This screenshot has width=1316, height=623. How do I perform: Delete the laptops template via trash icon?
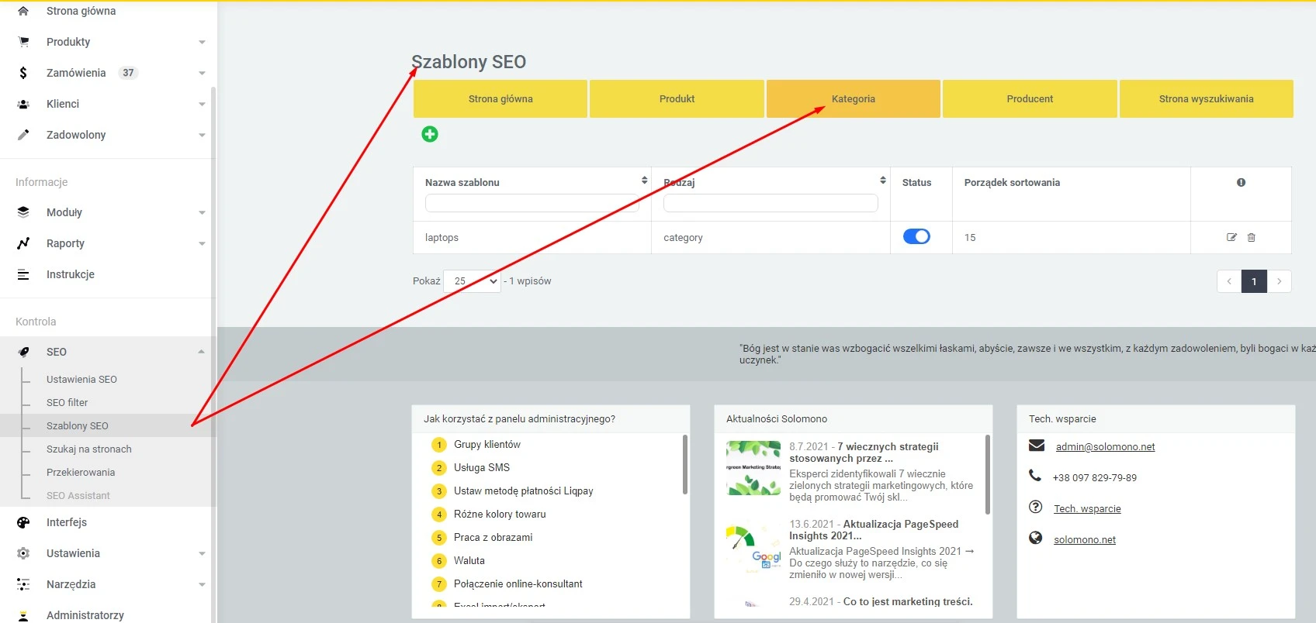click(x=1251, y=237)
